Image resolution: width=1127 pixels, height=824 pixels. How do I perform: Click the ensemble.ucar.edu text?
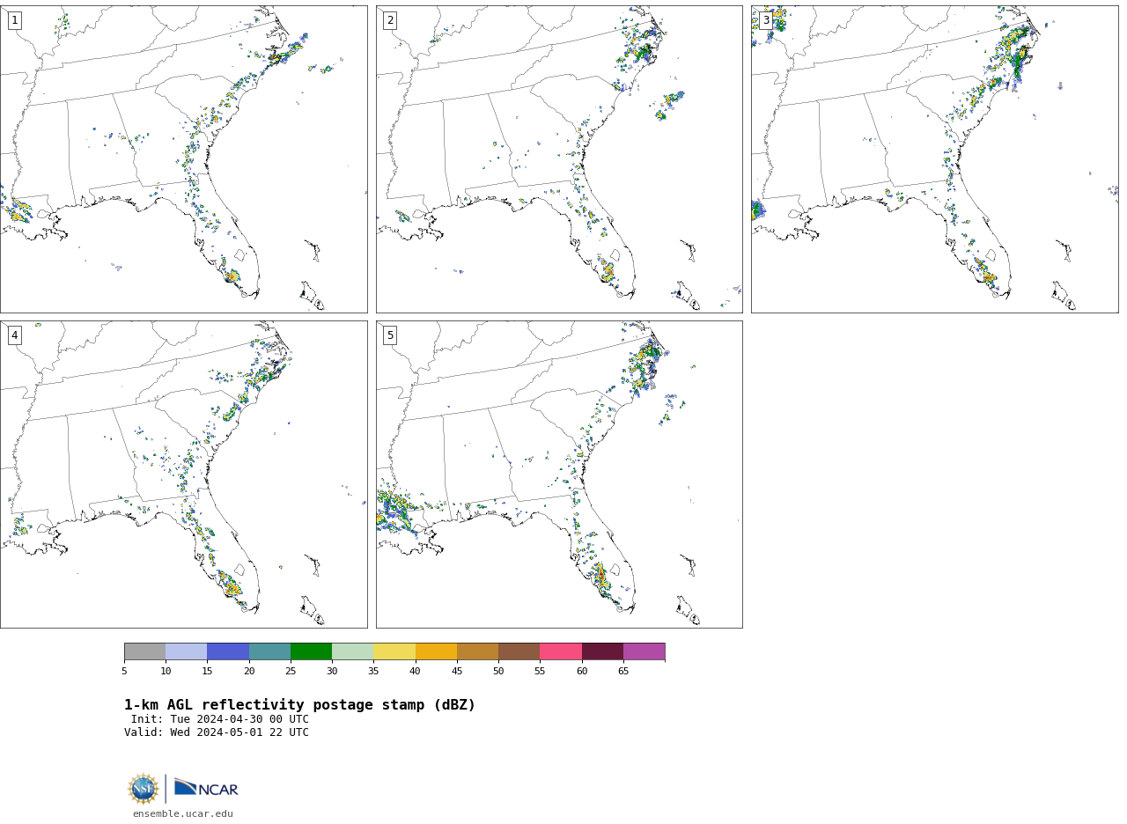coord(183,814)
